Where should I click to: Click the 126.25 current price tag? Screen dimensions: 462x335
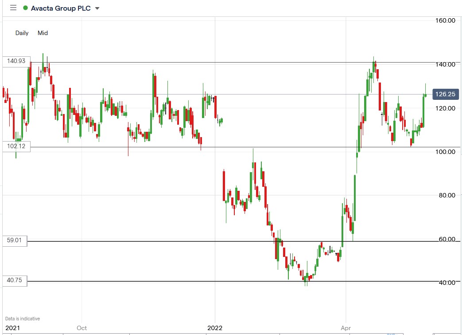pyautogui.click(x=446, y=94)
